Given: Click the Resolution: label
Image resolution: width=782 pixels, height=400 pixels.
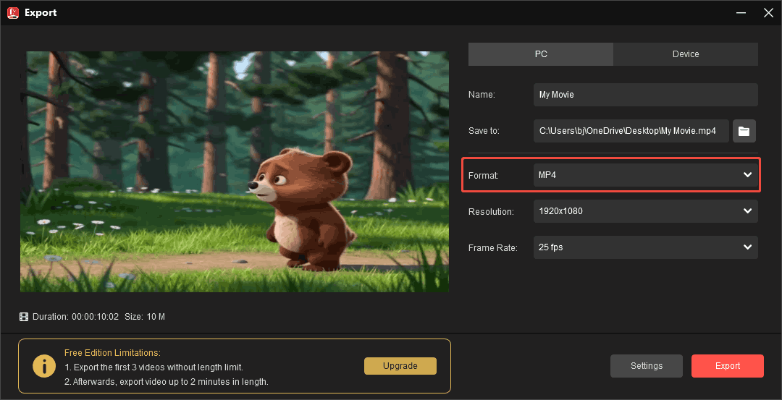Looking at the screenshot, I should (x=491, y=212).
